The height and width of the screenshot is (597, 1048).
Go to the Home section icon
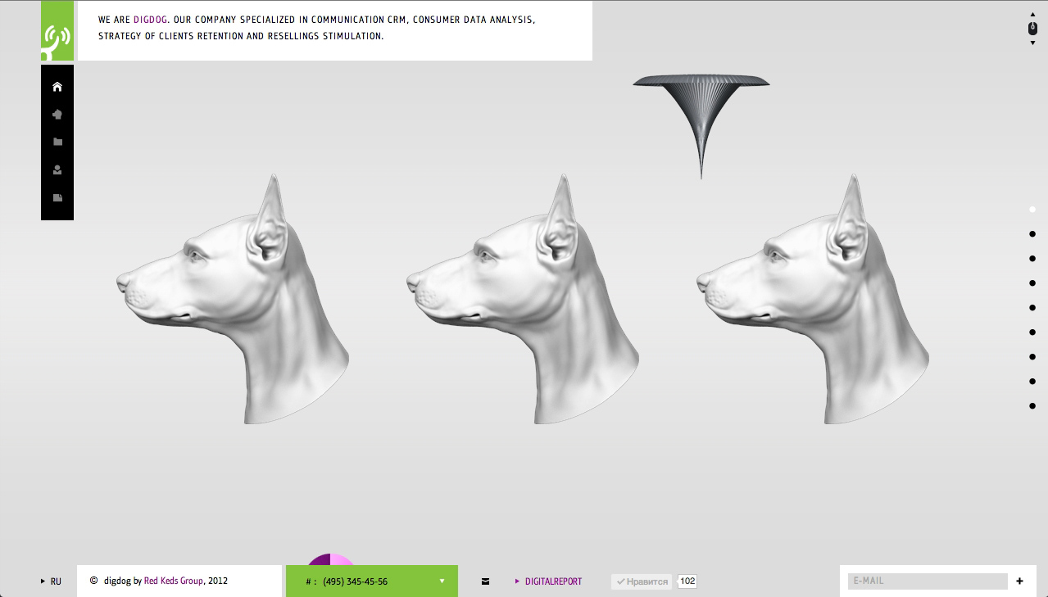click(x=57, y=87)
